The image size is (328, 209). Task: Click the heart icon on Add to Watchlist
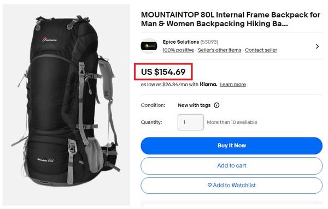coord(209,185)
